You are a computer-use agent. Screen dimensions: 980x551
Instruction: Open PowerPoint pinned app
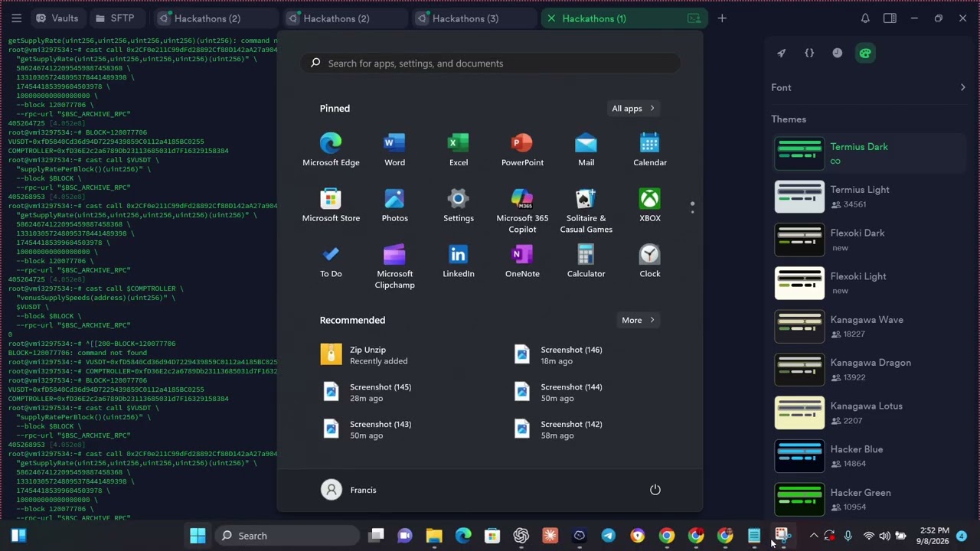[522, 149]
